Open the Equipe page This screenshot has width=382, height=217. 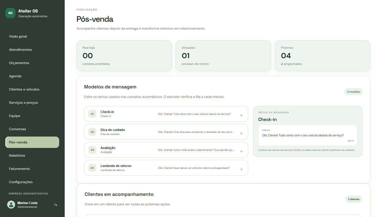32,116
